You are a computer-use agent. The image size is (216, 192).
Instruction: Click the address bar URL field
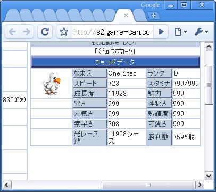tap(112, 32)
